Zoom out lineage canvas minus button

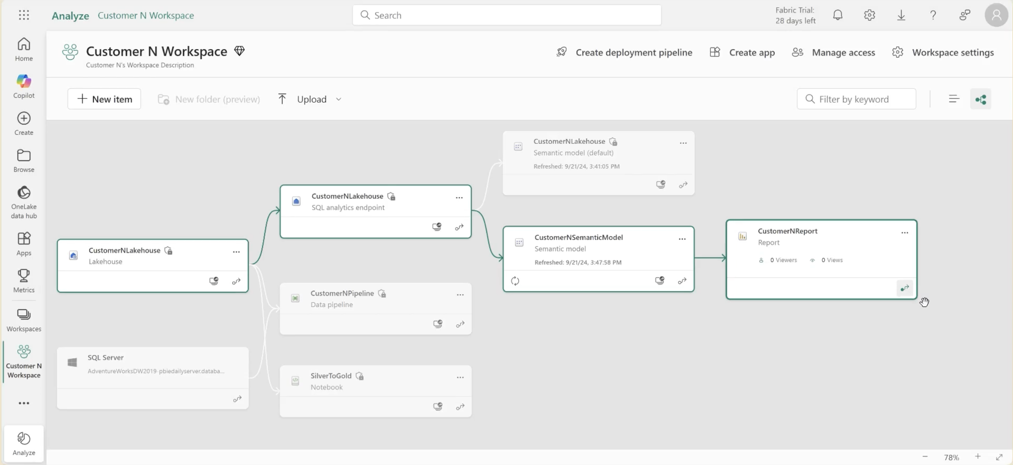[x=925, y=456]
